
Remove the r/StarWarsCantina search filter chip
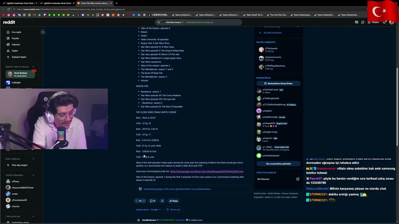tap(182, 22)
